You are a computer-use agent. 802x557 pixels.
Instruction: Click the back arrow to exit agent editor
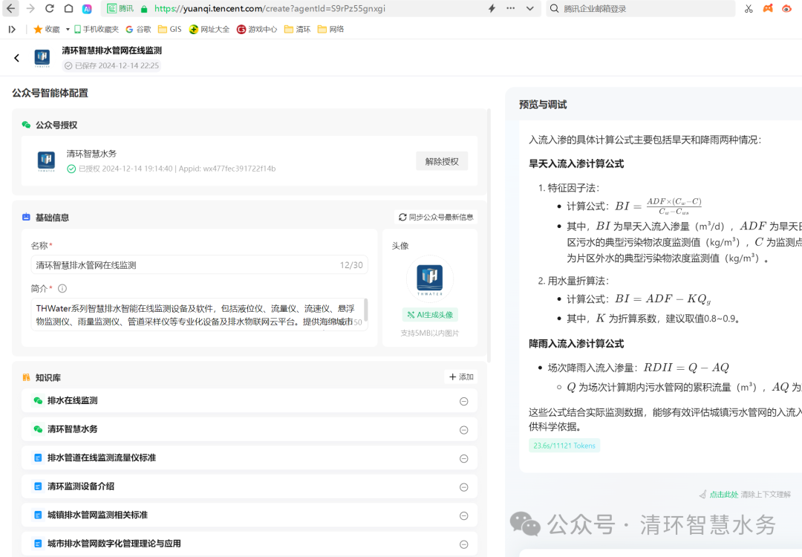(16, 57)
